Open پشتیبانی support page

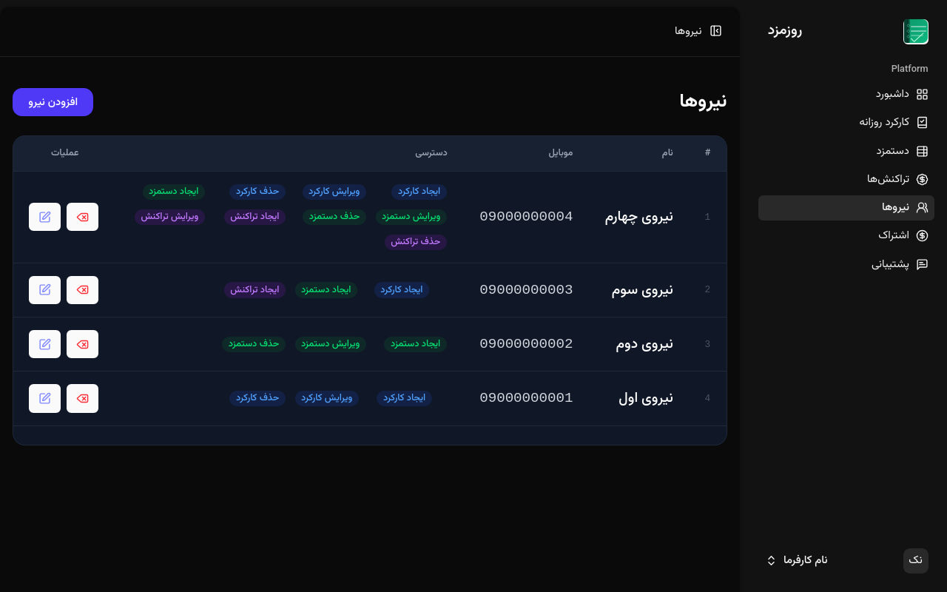846,264
